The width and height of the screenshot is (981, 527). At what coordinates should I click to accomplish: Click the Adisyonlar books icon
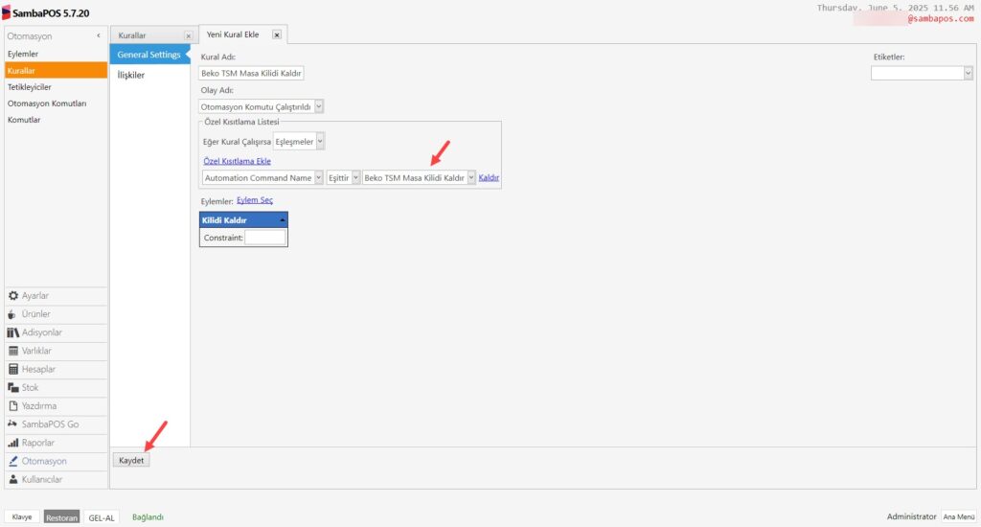(13, 332)
